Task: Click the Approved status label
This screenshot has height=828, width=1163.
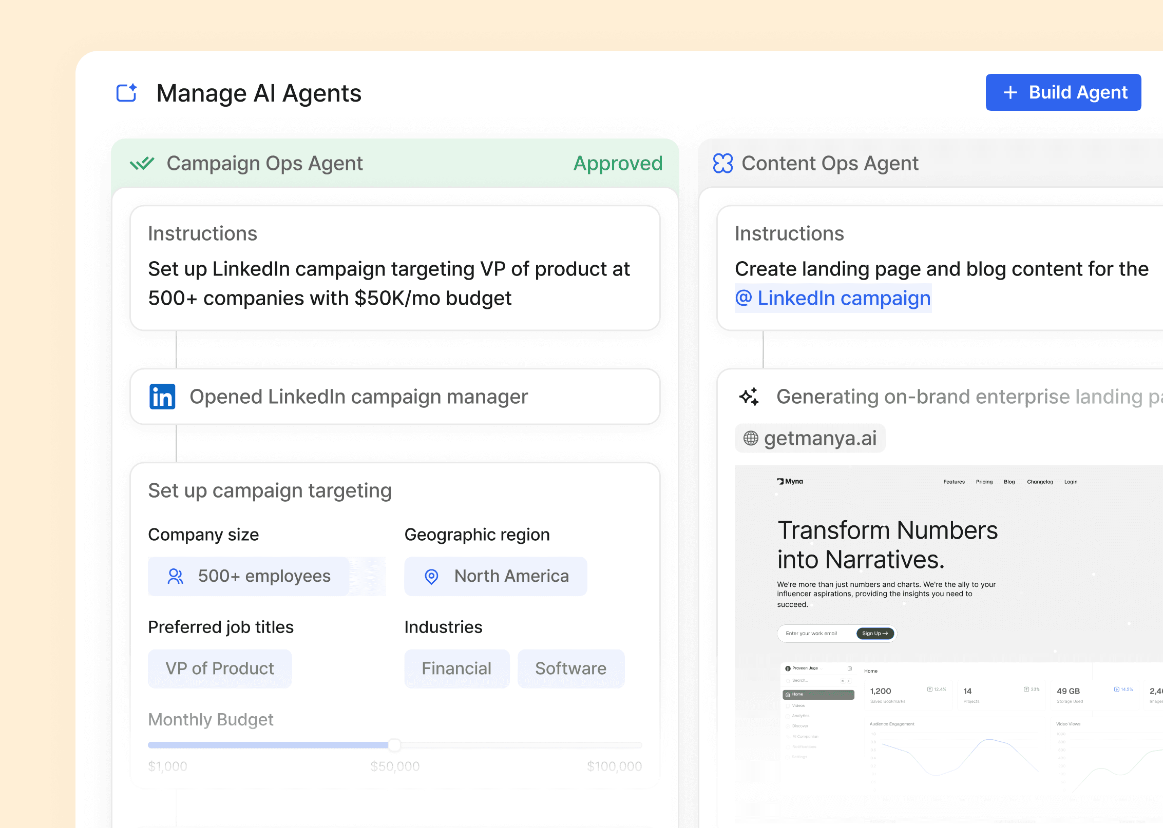Action: [618, 164]
